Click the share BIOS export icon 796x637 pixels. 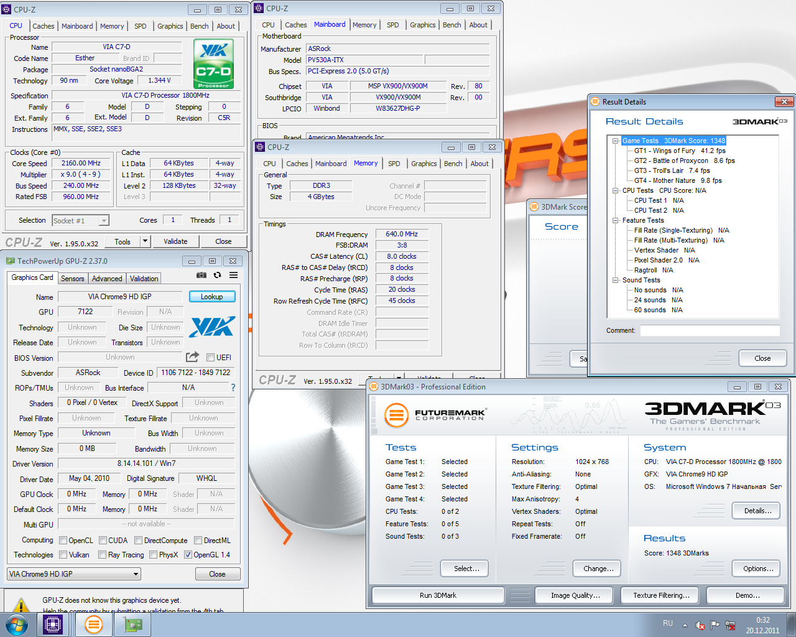click(192, 356)
